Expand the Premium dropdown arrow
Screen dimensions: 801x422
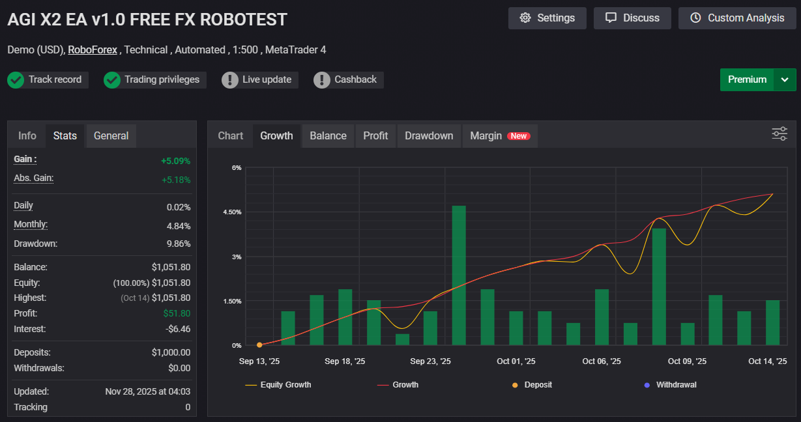point(785,79)
